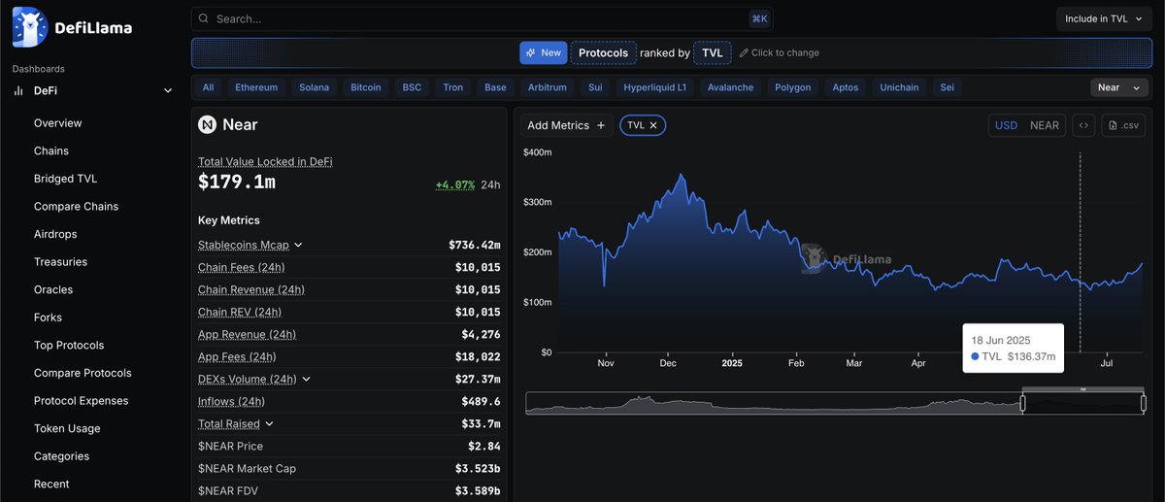Select the Tron chain tab
Image resolution: width=1165 pixels, height=502 pixels.
coord(453,87)
